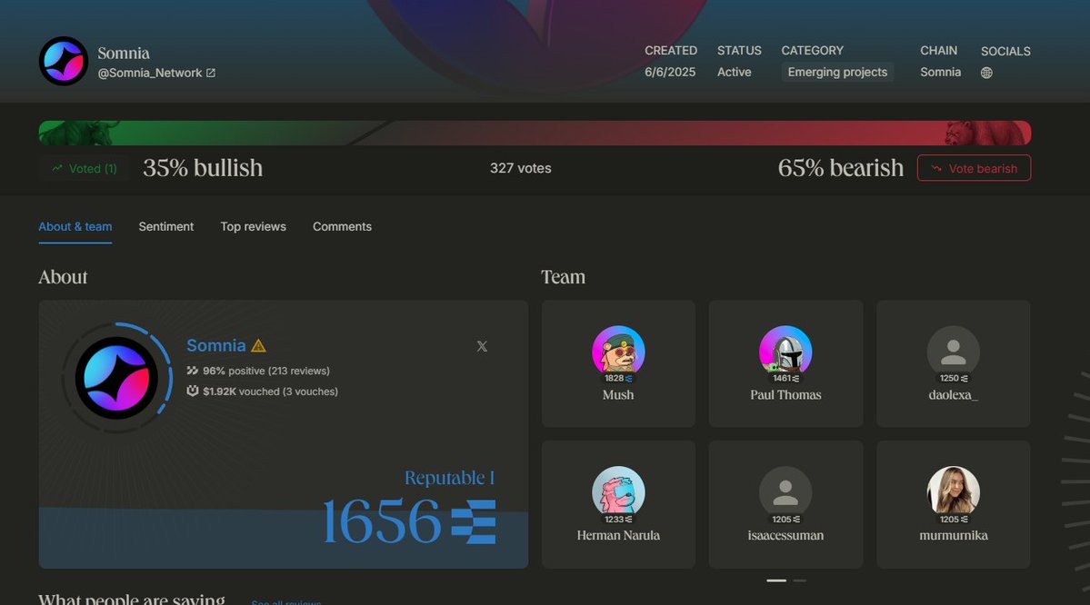Click the '35% bullish' text

point(203,168)
